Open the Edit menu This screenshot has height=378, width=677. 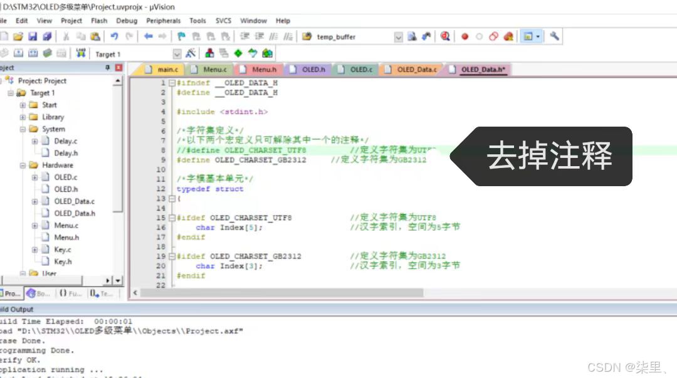point(21,21)
